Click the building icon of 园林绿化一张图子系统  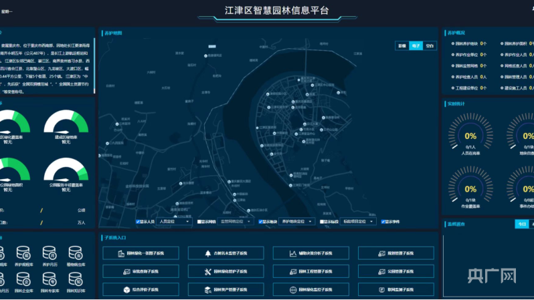tap(121, 253)
